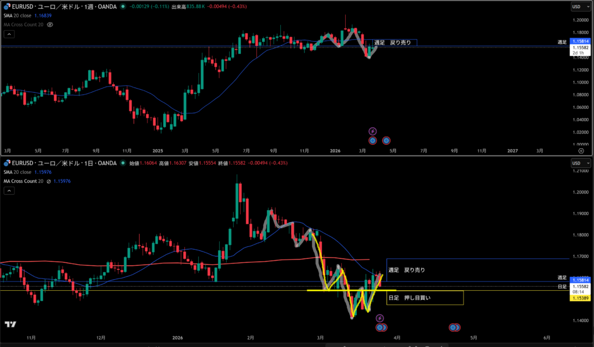Click the purple lightning event icon on weekly chart
Viewport: 594px width, 347px height.
tap(373, 131)
